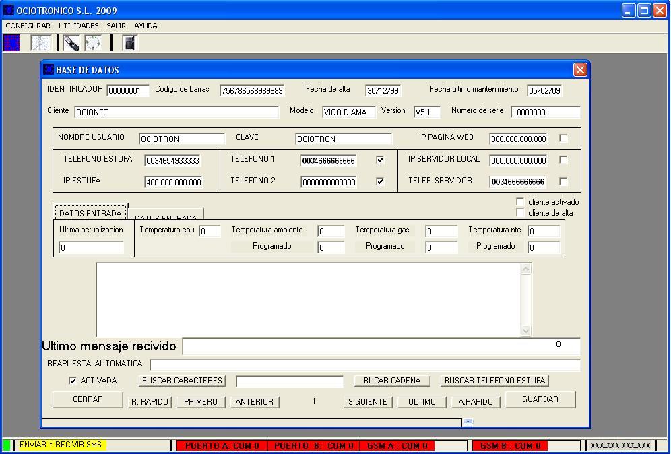Image resolution: width=671 pixels, height=454 pixels.
Task: Click the Numero de serie field
Action: (x=546, y=112)
